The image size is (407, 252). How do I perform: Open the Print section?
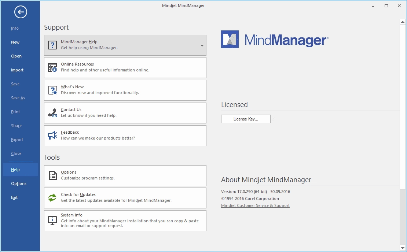(x=15, y=112)
